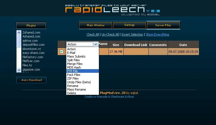Pick Split Files from the list
Image resolution: width=216 pixels, height=125 pixels.
(x=73, y=60)
